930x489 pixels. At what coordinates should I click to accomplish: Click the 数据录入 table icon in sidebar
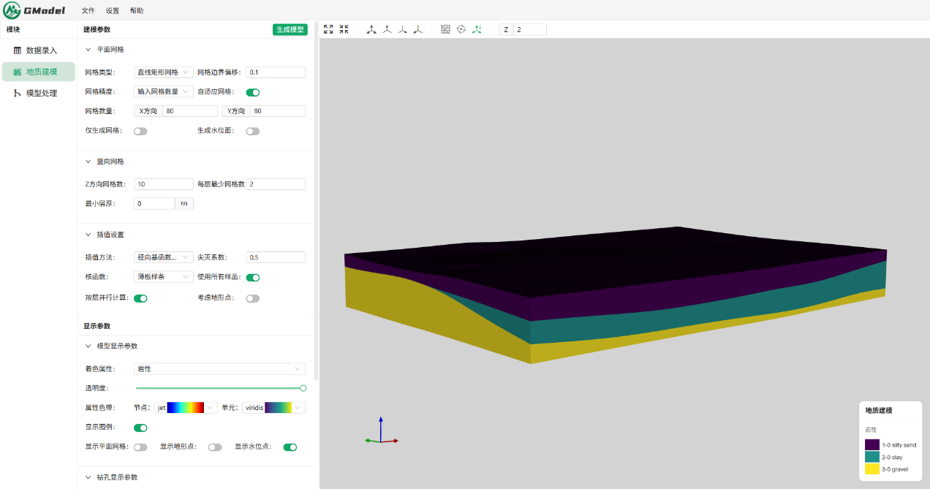(18, 50)
